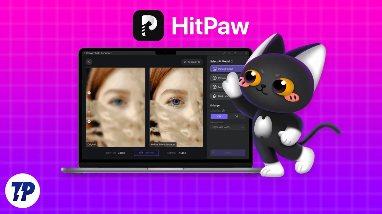Click the HitPaw logo icon
Screen dimensions: 382x214
click(148, 26)
